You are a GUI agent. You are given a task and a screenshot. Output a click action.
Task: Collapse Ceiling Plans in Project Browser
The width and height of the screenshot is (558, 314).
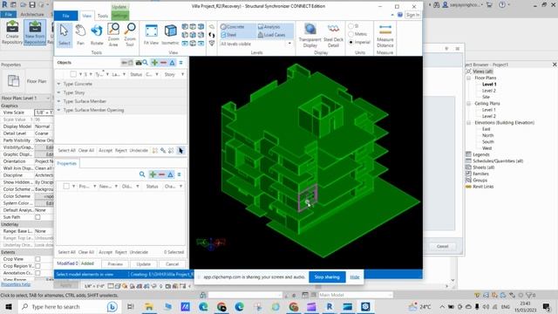point(469,104)
